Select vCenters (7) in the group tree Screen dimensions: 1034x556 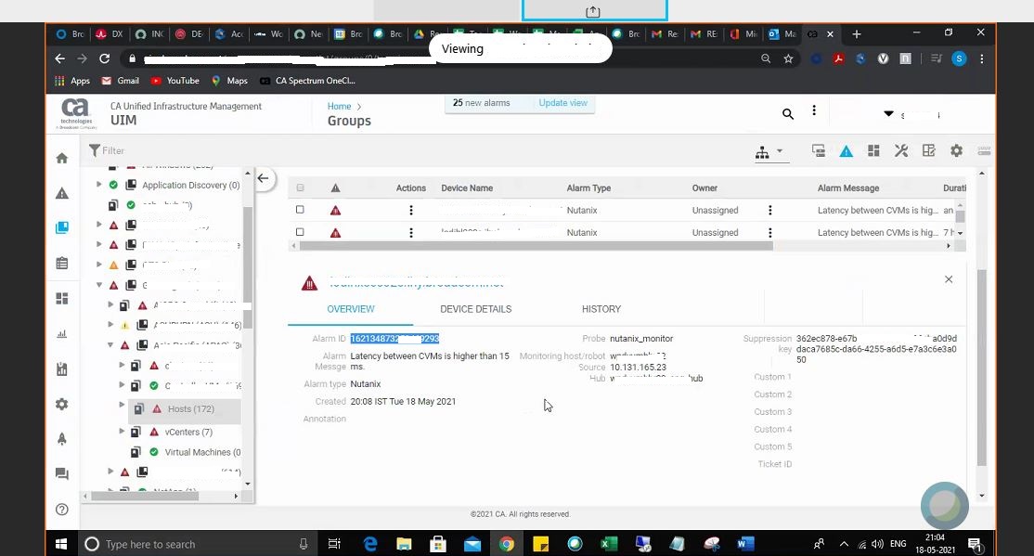[x=188, y=432]
